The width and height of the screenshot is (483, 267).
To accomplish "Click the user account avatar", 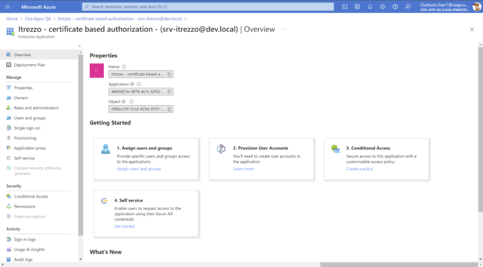I will pos(477,7).
